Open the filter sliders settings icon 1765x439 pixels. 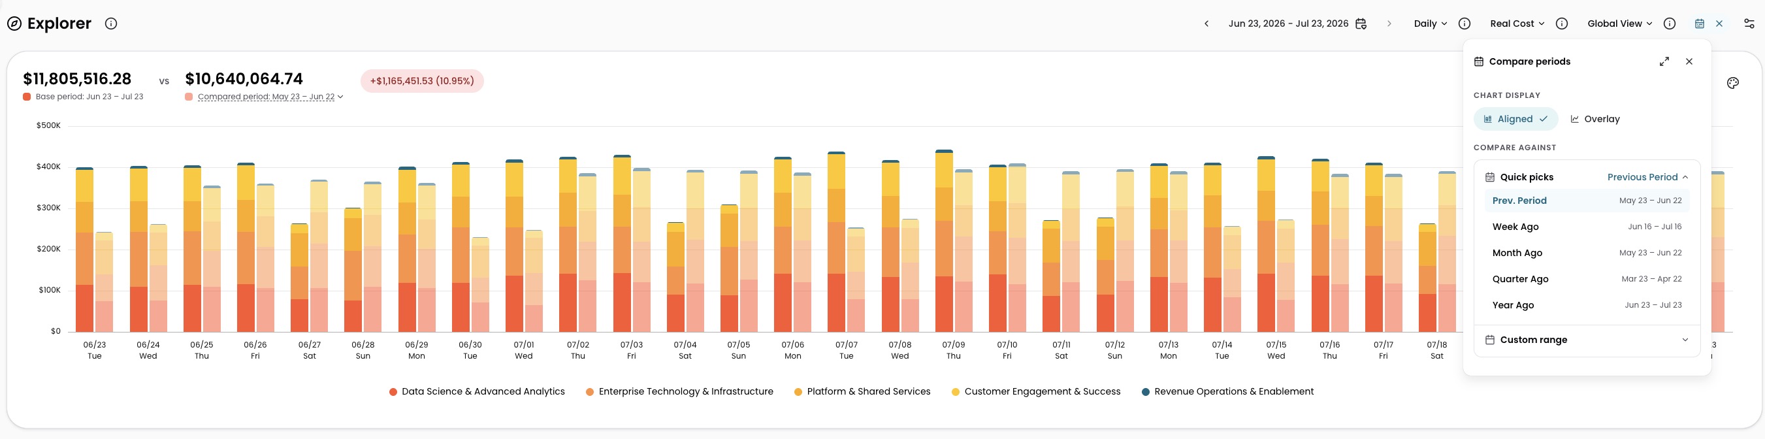point(1749,24)
